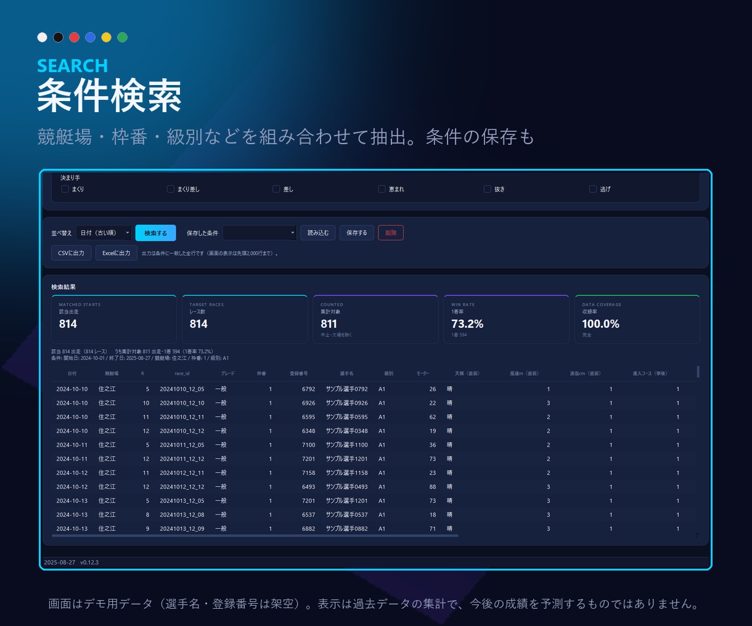The image size is (752, 626).
Task: Click race id 20241010_12_05
Action: tap(182, 389)
